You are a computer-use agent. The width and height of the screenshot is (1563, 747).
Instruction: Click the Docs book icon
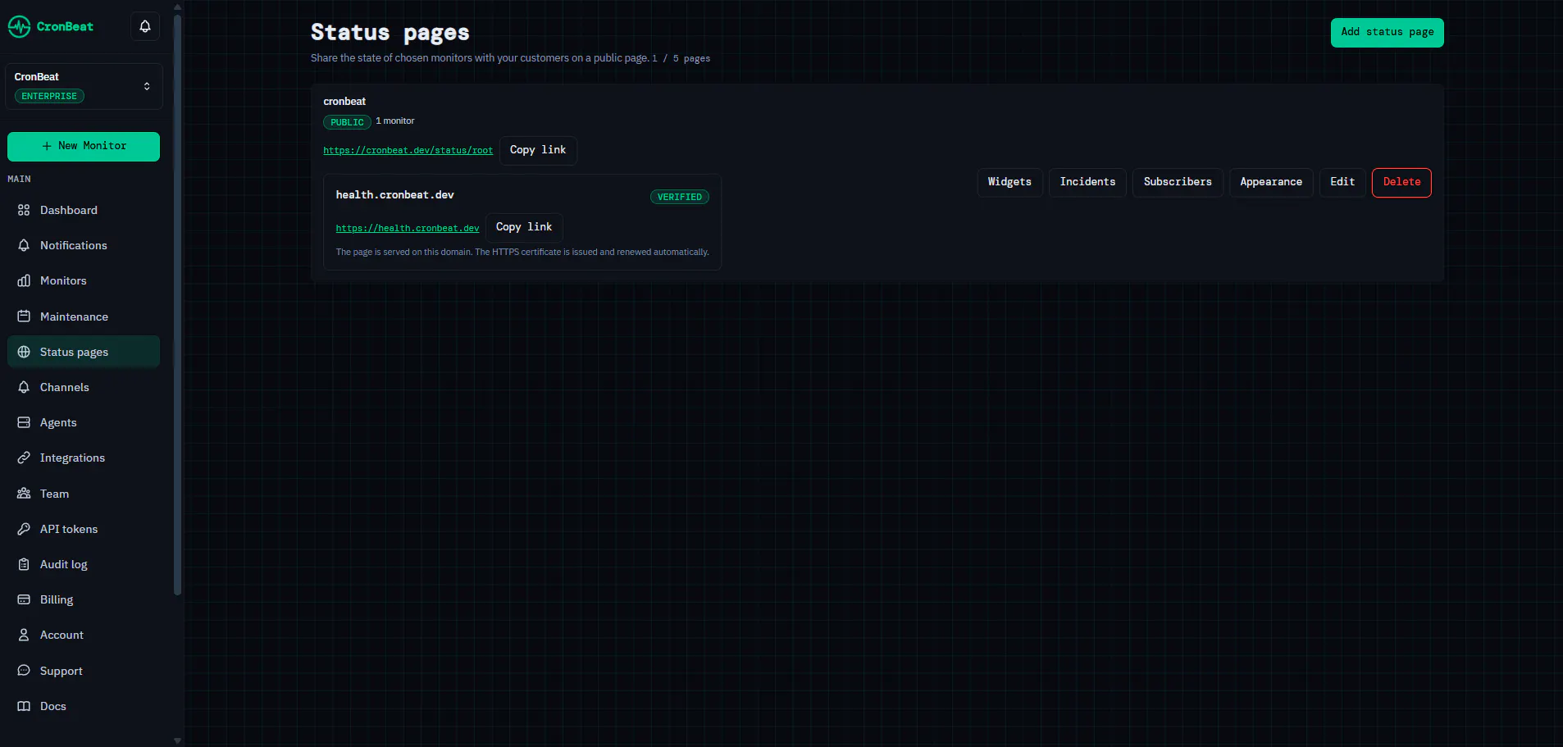[x=24, y=706]
